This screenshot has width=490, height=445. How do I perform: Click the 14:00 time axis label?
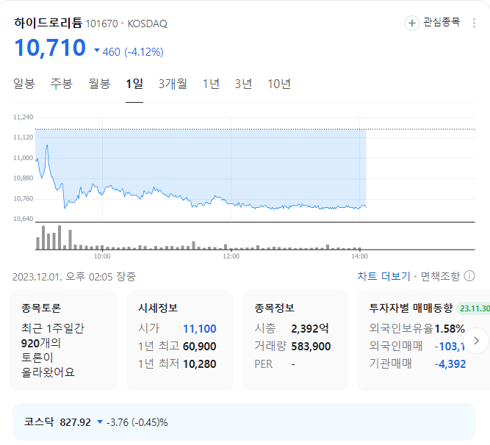[x=360, y=256]
